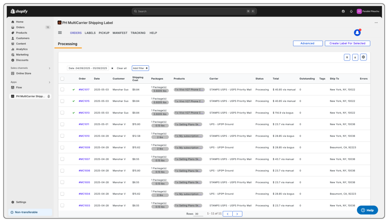This screenshot has width=389, height=222.
Task: Click the Advanced button
Action: [308, 43]
